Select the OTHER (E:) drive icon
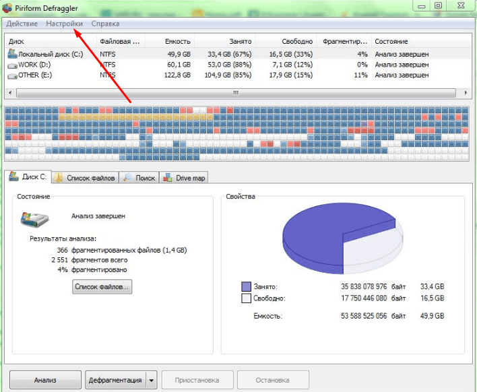 tap(12, 75)
